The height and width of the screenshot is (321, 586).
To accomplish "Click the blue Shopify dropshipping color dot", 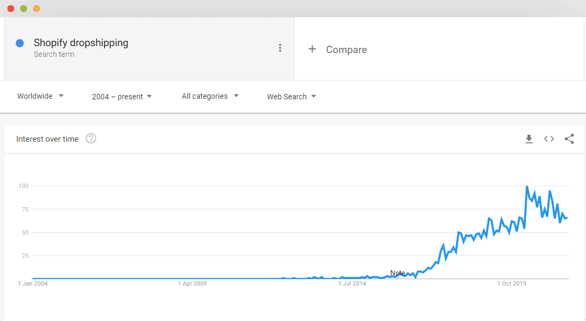I will click(x=20, y=43).
